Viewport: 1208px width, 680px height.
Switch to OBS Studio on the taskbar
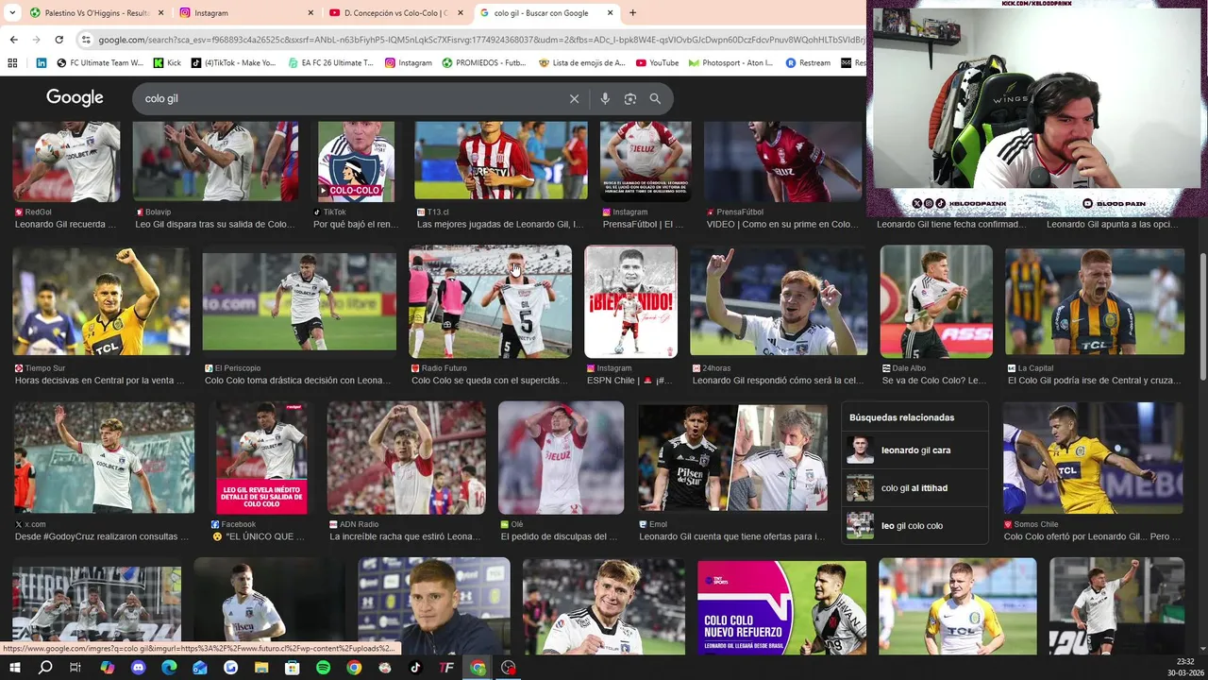(509, 668)
